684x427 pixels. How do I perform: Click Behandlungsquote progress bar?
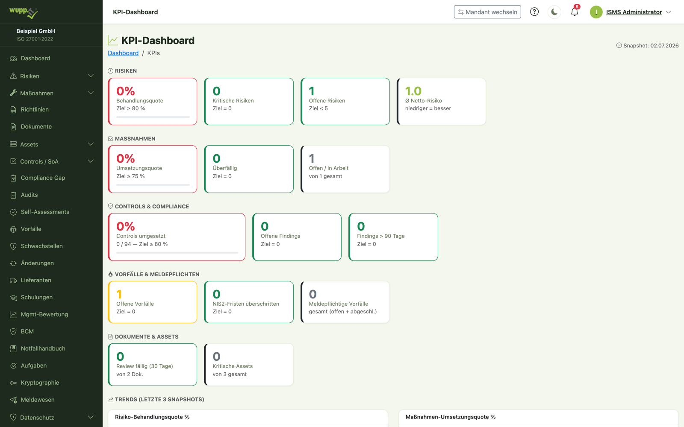point(153,117)
